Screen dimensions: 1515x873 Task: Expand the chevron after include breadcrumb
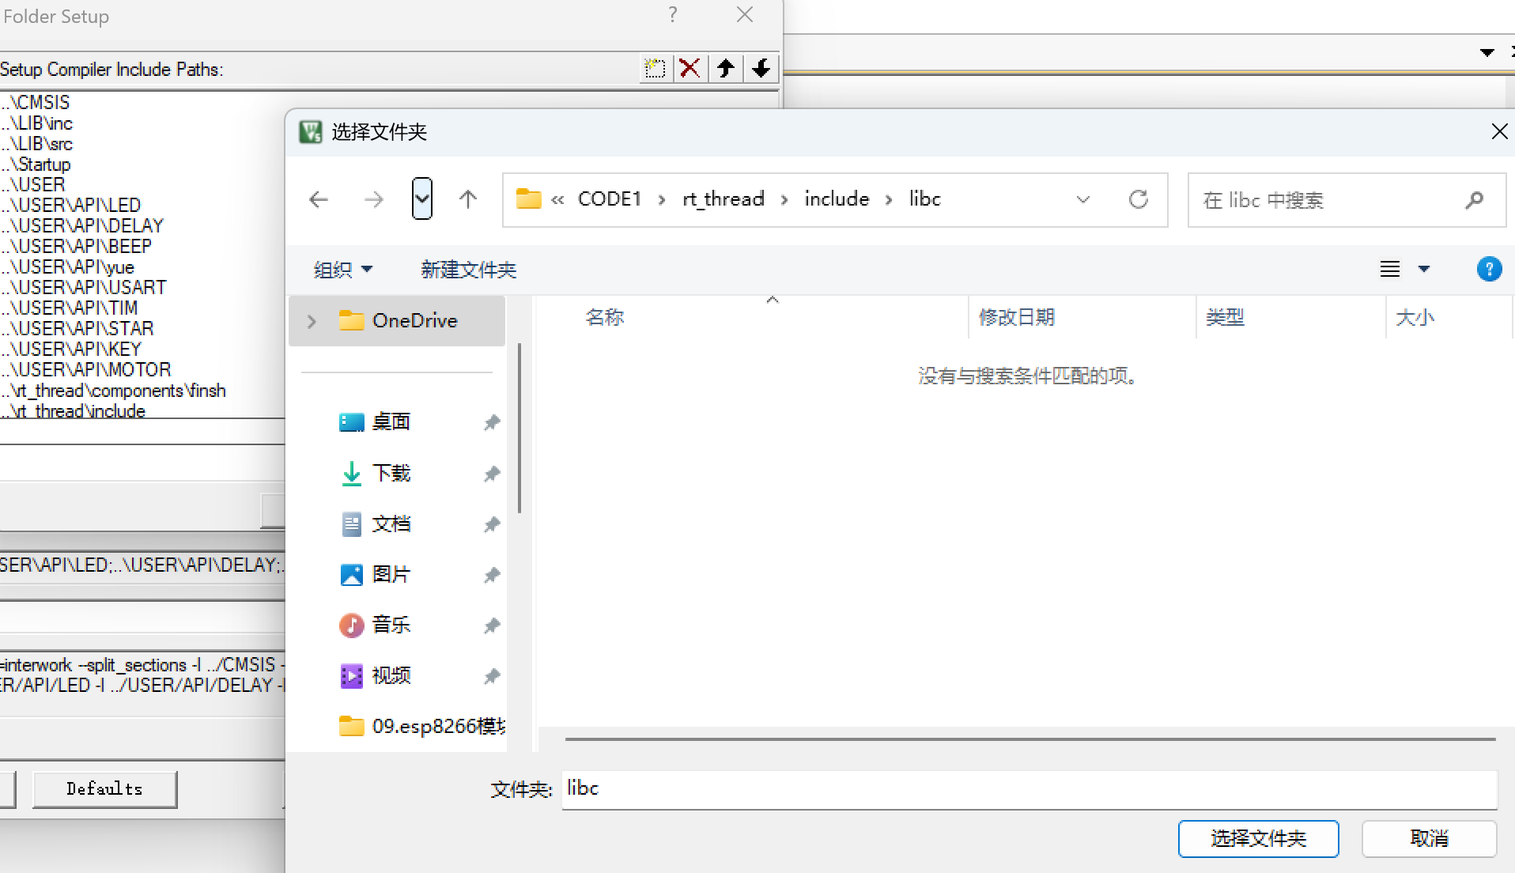pos(889,199)
